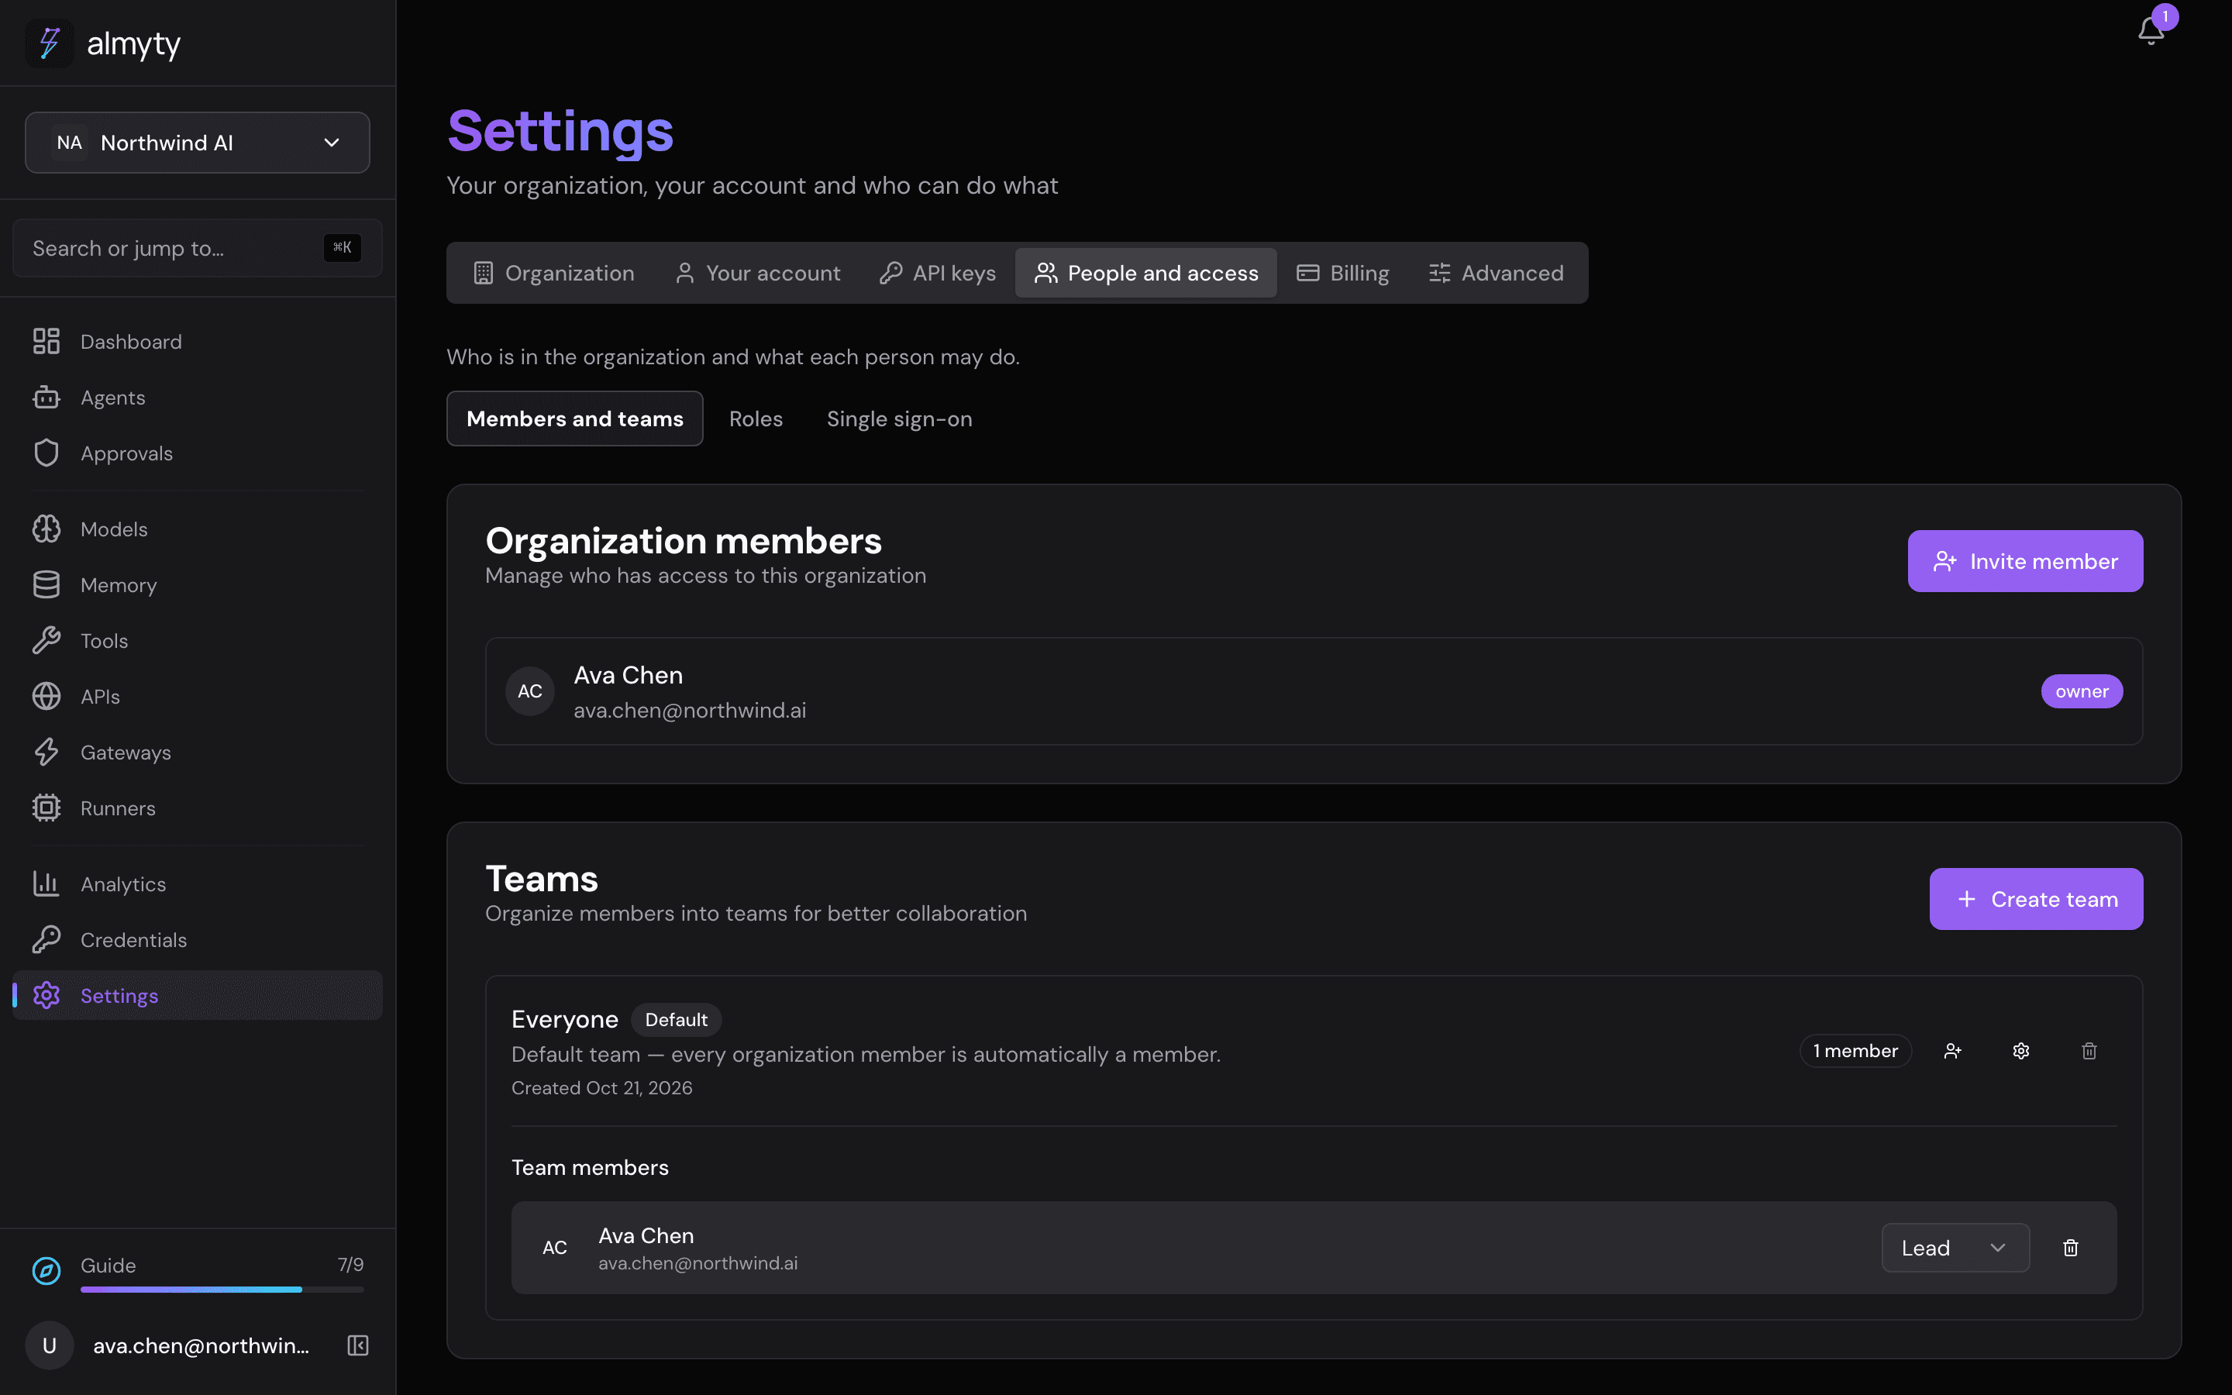Open Runners in the sidebar
Viewport: 2232px width, 1395px height.
(198, 808)
